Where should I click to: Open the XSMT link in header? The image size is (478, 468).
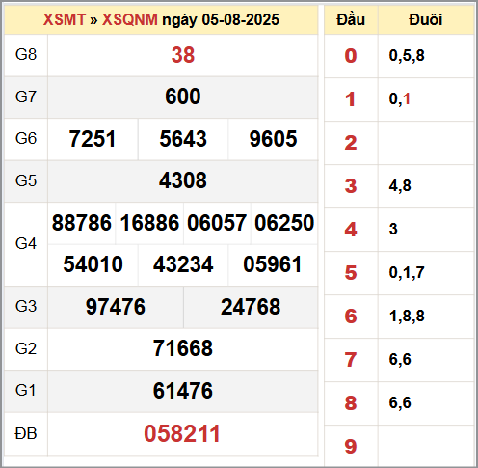click(65, 20)
